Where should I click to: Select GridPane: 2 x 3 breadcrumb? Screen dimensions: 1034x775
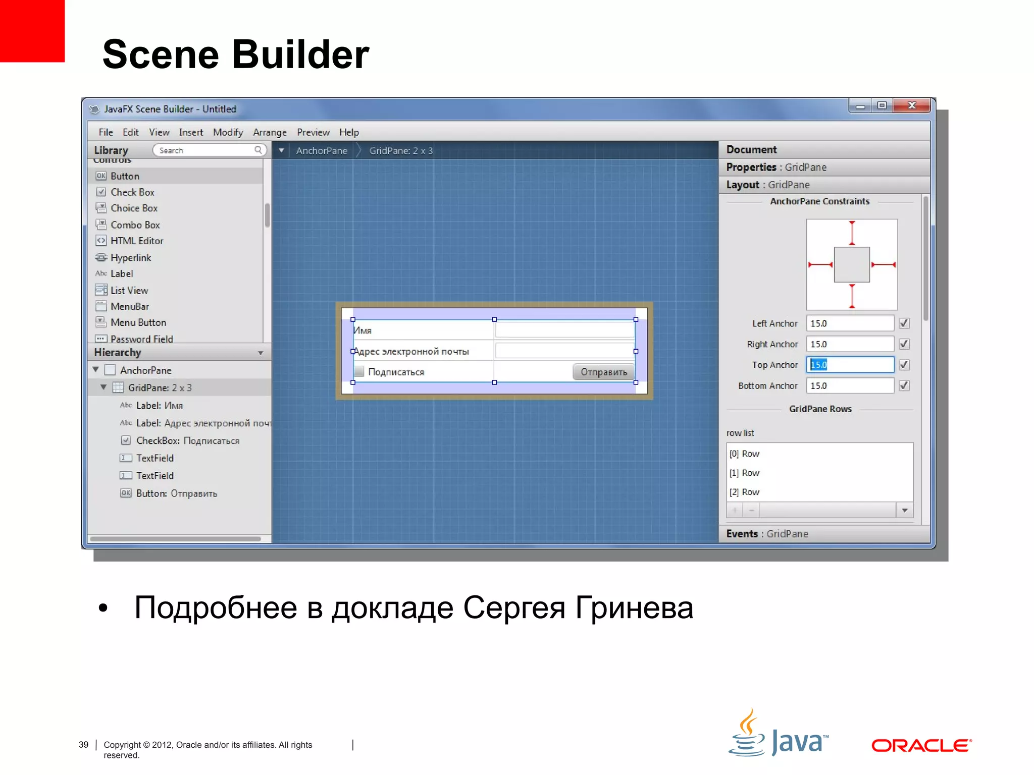pos(401,150)
